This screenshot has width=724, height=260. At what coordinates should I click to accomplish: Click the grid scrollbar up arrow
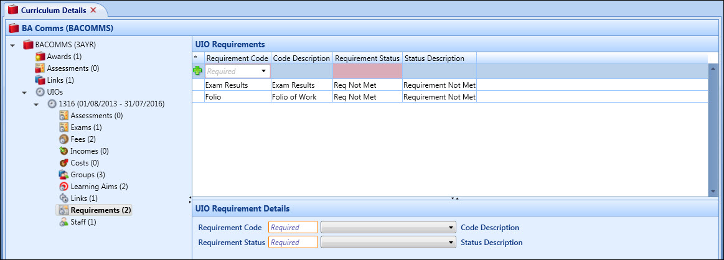click(713, 68)
